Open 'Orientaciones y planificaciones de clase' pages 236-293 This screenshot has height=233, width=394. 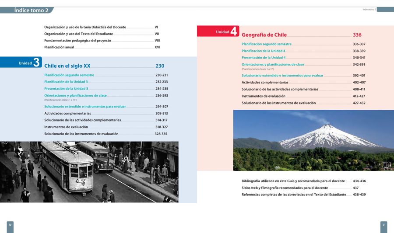coord(75,96)
